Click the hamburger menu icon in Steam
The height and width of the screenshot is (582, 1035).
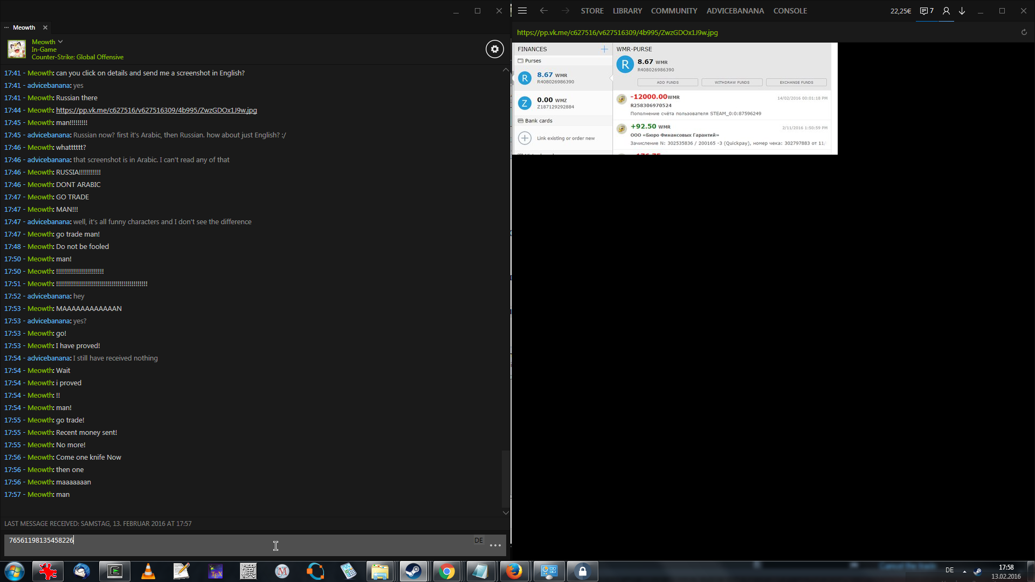(522, 11)
